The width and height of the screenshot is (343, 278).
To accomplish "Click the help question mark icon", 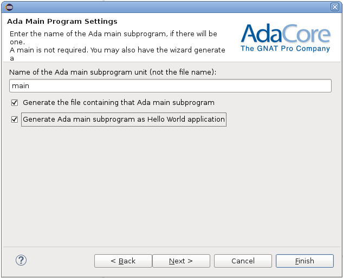I will coord(21,260).
